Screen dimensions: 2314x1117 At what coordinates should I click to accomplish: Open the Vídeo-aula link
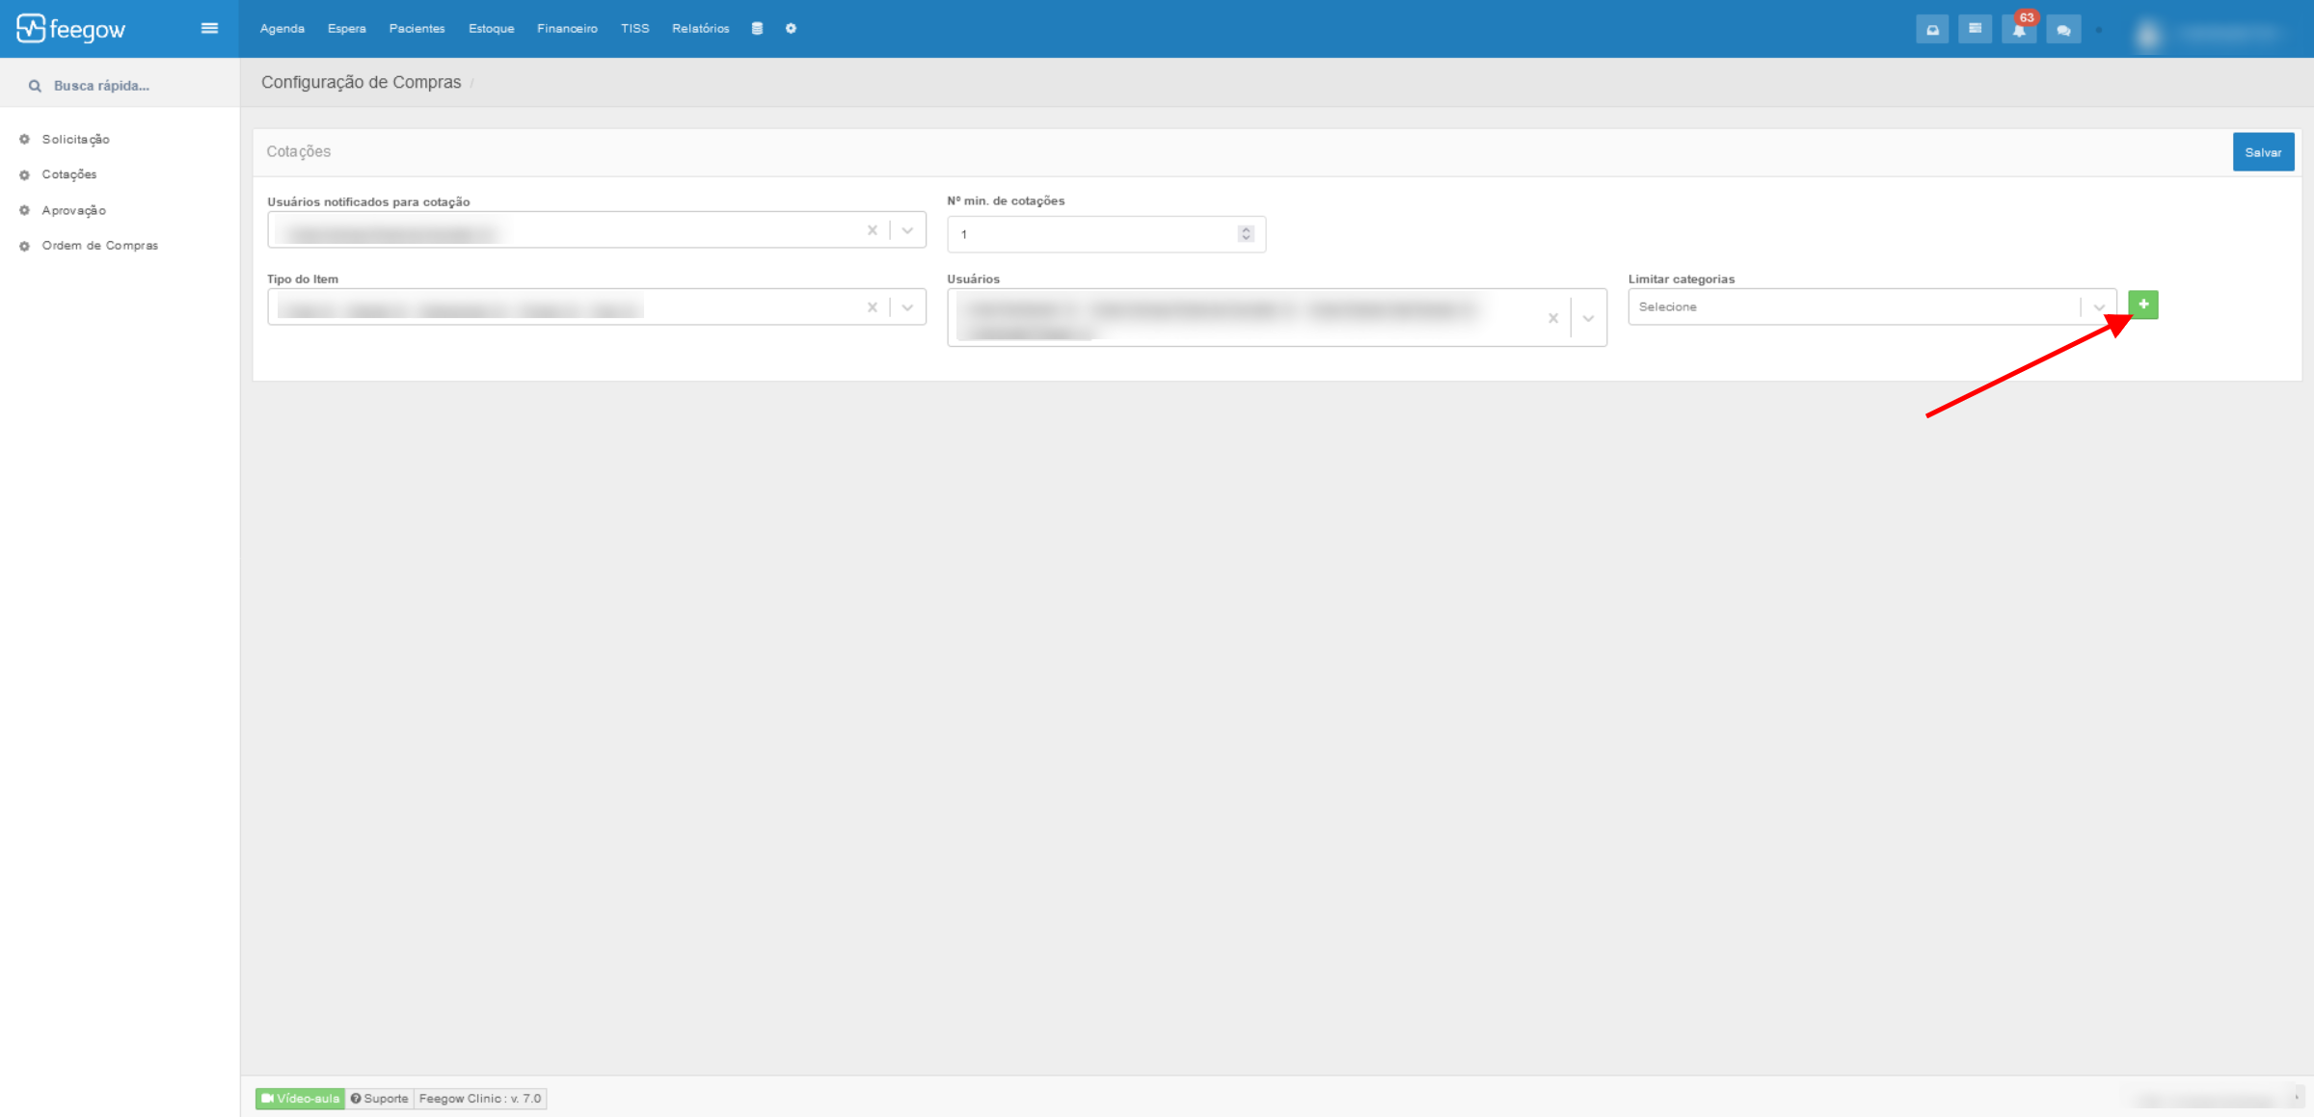click(x=300, y=1098)
